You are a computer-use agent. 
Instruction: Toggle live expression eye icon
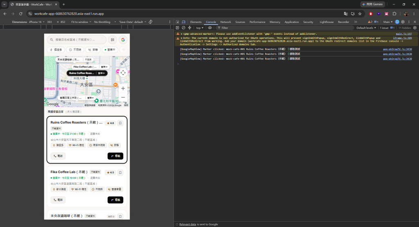click(x=210, y=28)
